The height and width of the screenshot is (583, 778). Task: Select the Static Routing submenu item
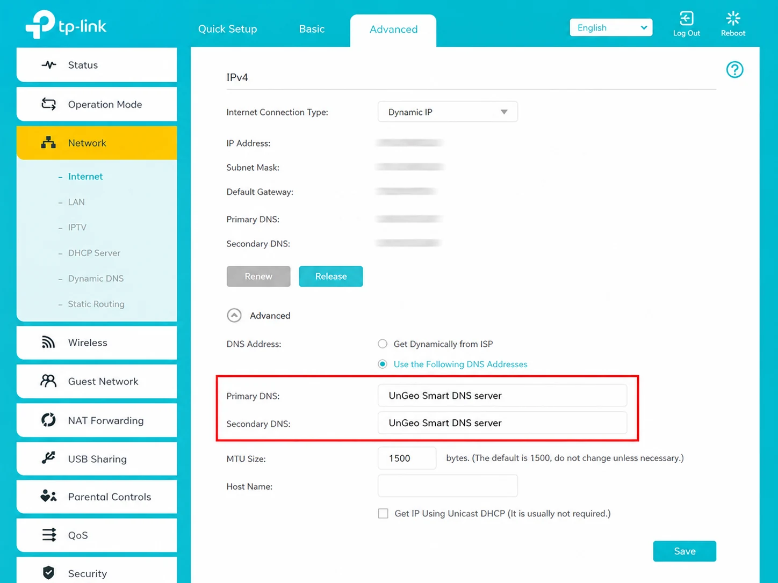point(96,304)
